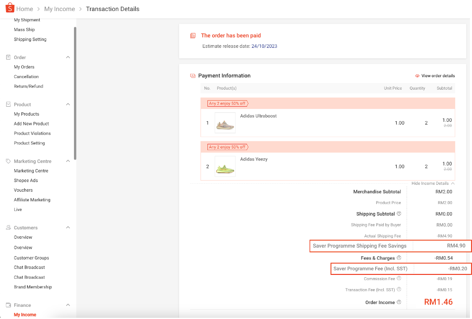Open View order details
Viewport: 472px width, 319px height.
click(438, 76)
